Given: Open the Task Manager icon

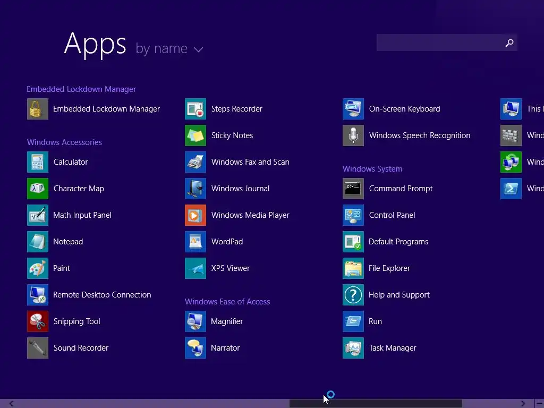Looking at the screenshot, I should [353, 348].
